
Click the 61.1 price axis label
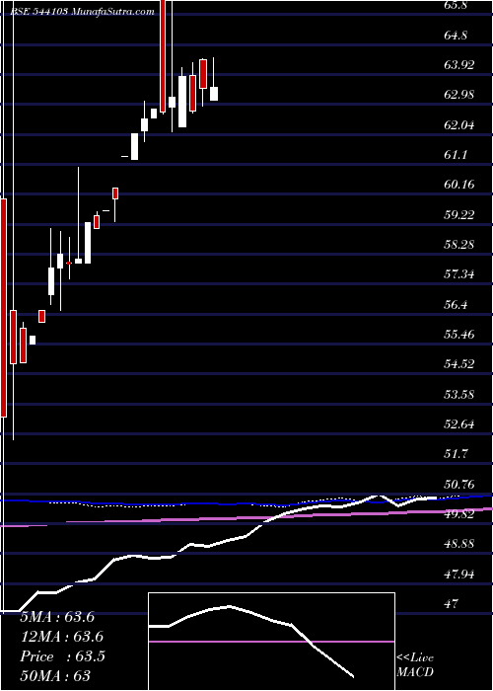tap(457, 155)
